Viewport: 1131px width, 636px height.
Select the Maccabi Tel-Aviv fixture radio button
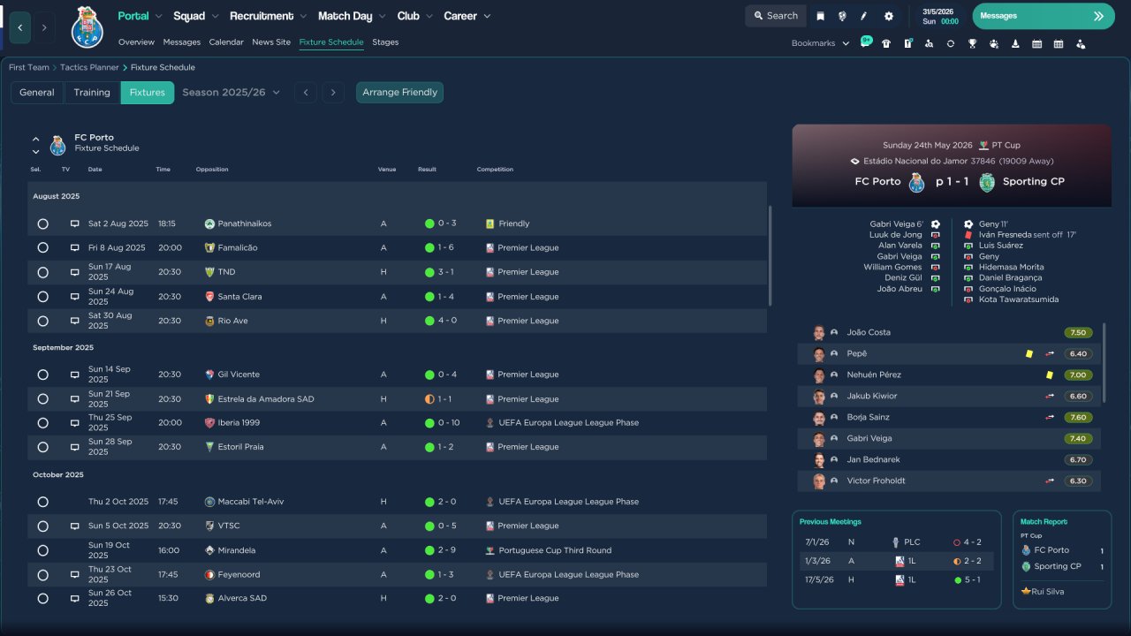(42, 502)
